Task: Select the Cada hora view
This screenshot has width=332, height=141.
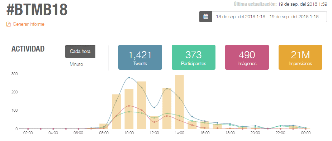Action: click(80, 52)
